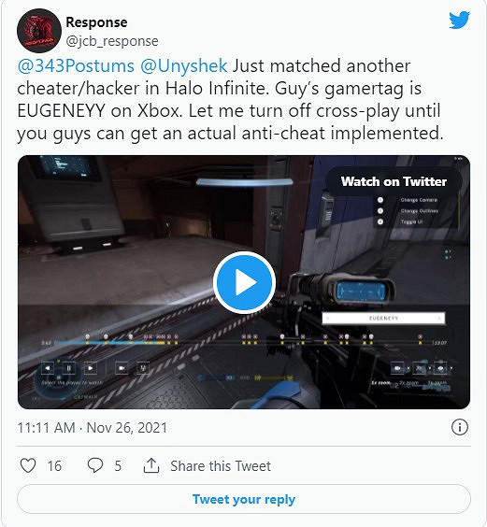Click theater skip-forward control
This screenshot has width=487, height=527.
tap(90, 368)
